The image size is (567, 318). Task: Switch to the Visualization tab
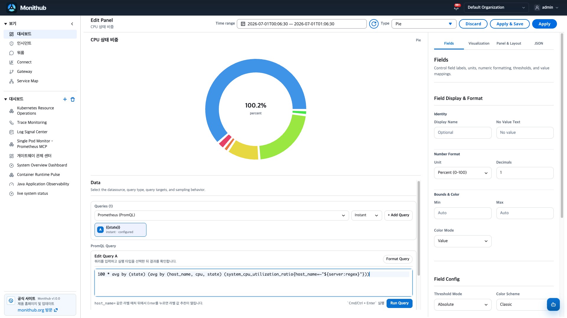click(x=479, y=43)
